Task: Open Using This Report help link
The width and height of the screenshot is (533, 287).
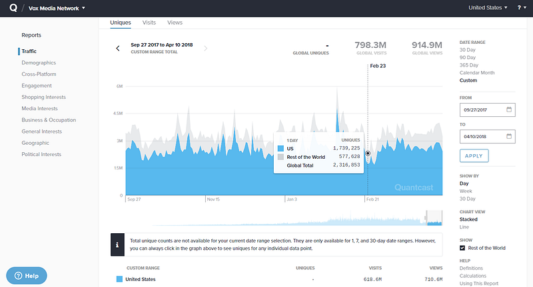Action: (x=478, y=283)
